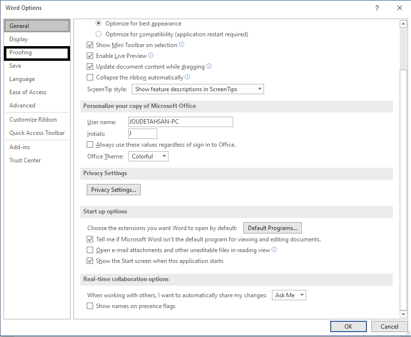The width and height of the screenshot is (411, 337).
Task: Uncheck Show the Start screen when application starts
Action: pos(90,260)
